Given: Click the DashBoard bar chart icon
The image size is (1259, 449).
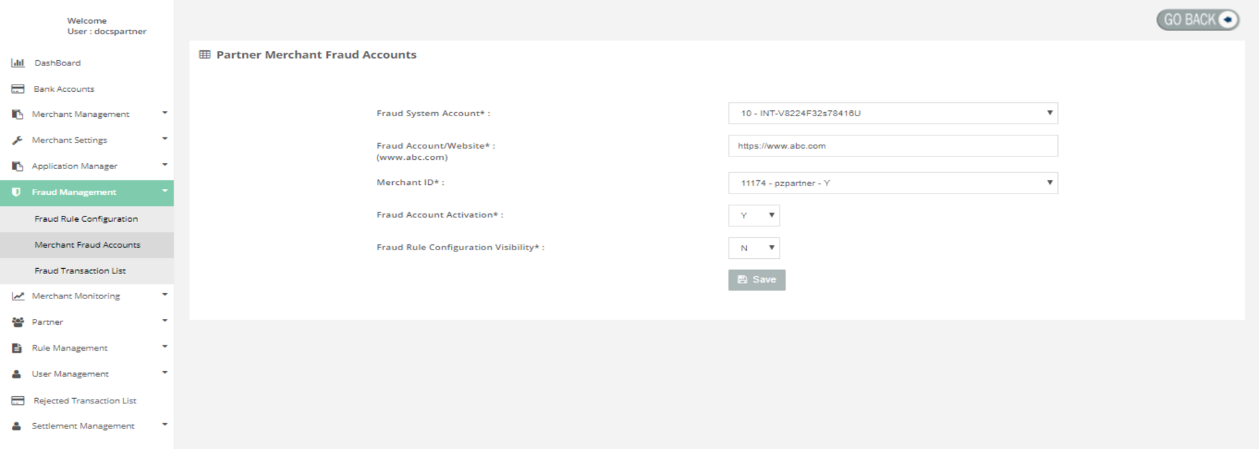Looking at the screenshot, I should (x=18, y=63).
